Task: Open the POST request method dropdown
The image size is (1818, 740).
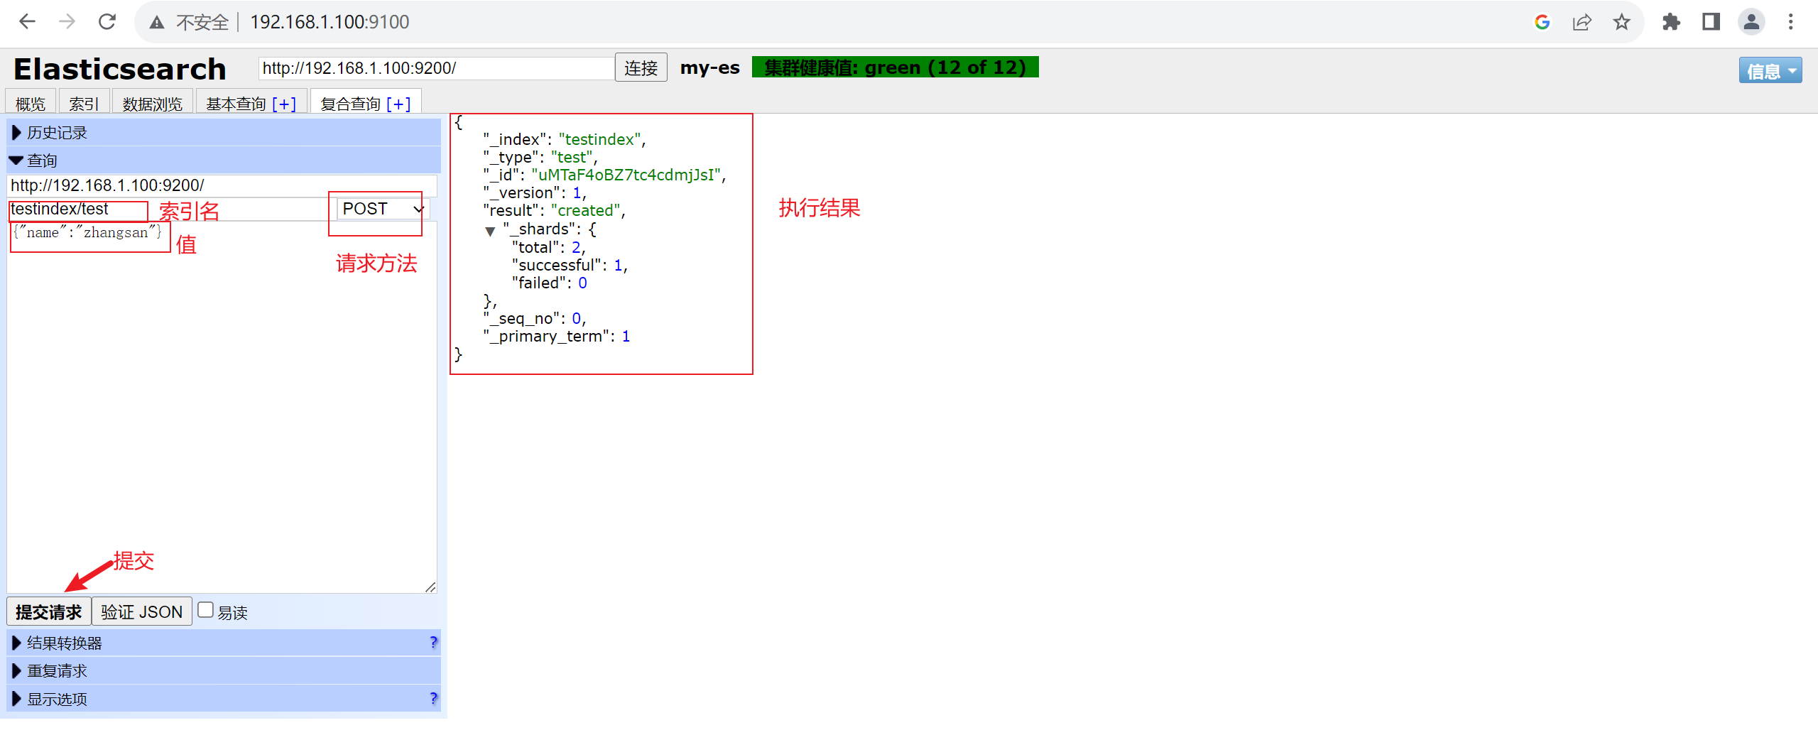Action: 382,209
